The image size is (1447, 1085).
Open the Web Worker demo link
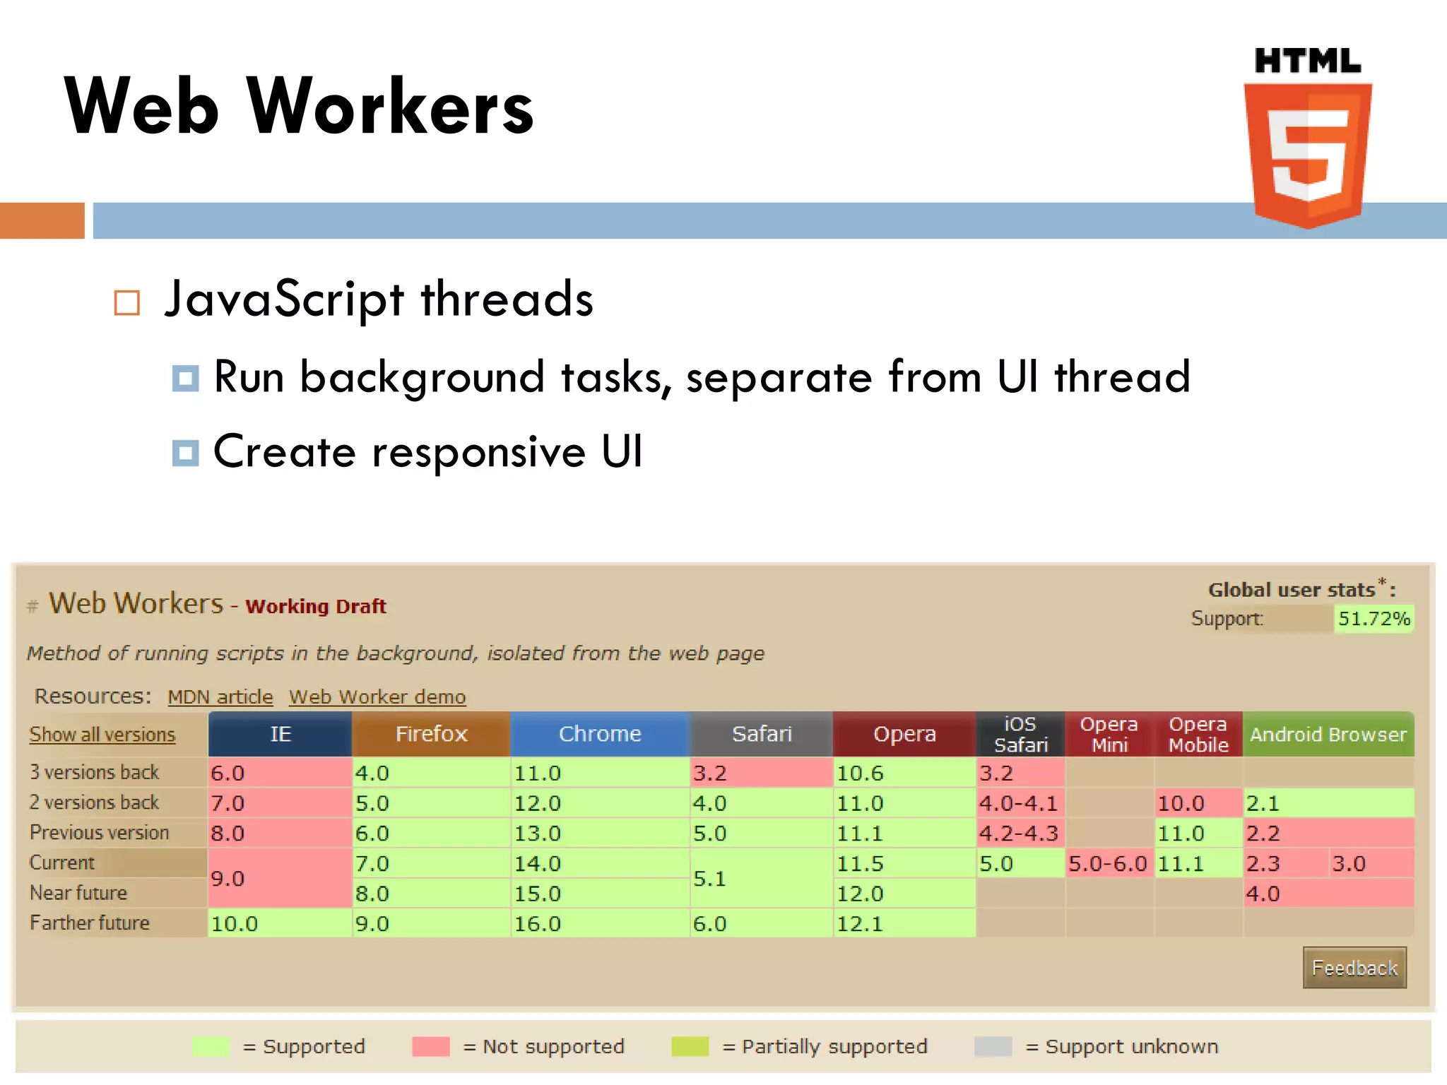(x=377, y=696)
